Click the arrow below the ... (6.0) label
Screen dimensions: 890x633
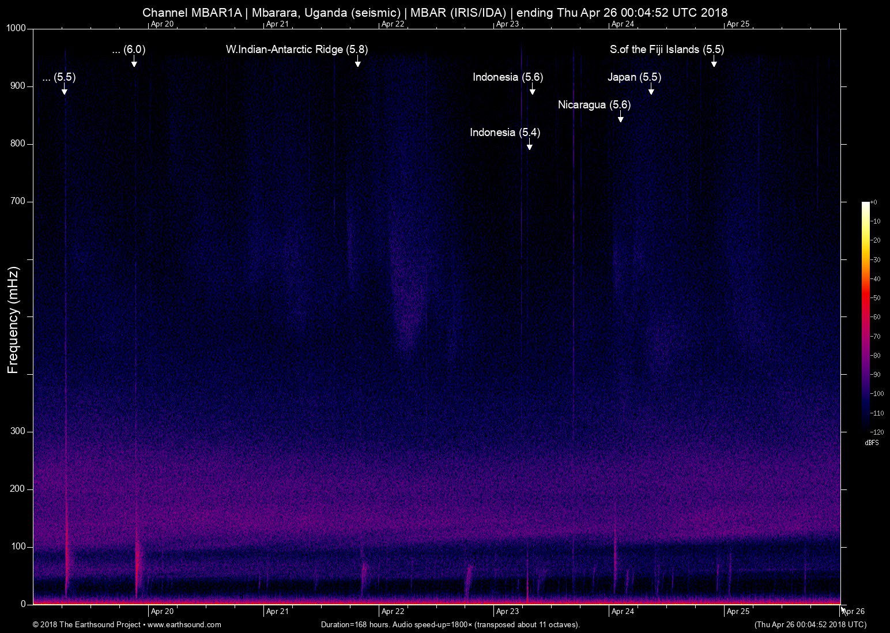(134, 62)
